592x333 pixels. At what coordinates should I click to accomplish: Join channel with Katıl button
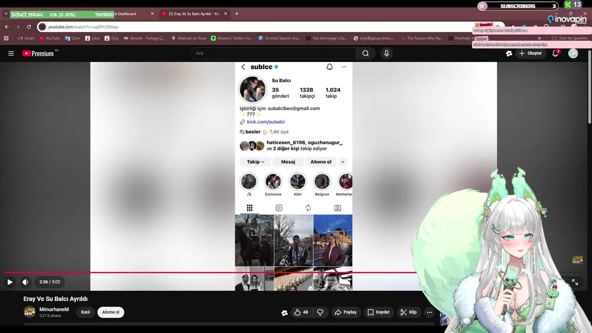click(x=86, y=312)
